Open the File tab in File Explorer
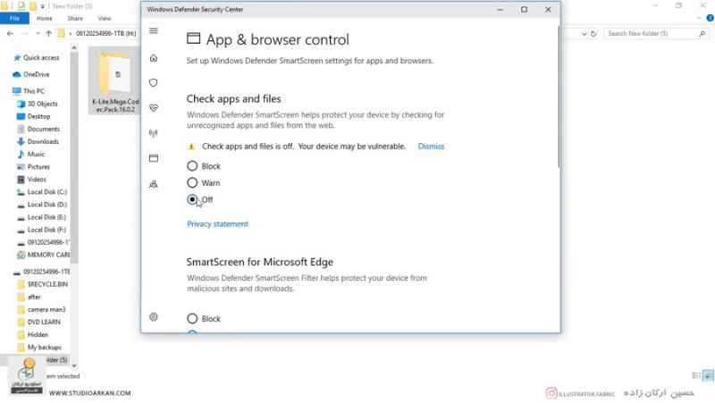The height and width of the screenshot is (403, 715). (14, 18)
